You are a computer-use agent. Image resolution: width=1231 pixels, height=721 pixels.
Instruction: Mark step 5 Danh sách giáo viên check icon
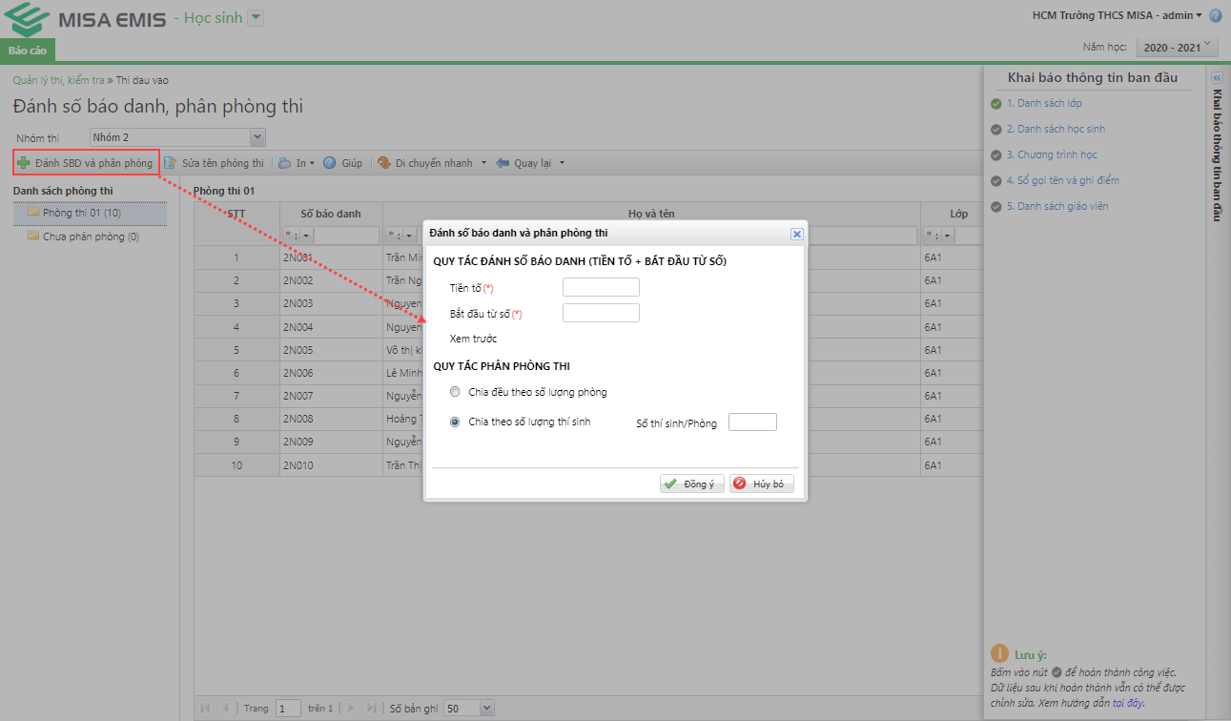point(996,206)
